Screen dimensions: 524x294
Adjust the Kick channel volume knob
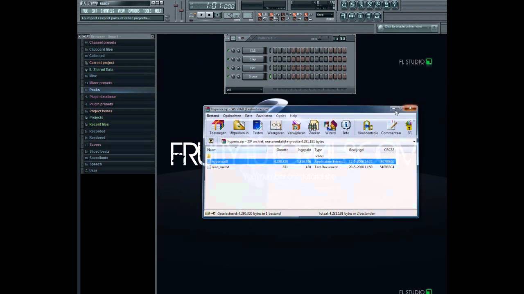pyautogui.click(x=238, y=51)
